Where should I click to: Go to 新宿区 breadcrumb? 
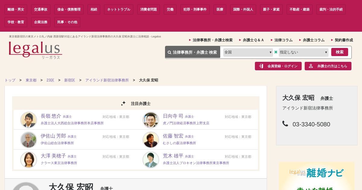pyautogui.click(x=70, y=80)
